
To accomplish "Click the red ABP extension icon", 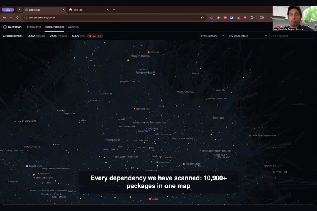I will (225, 18).
